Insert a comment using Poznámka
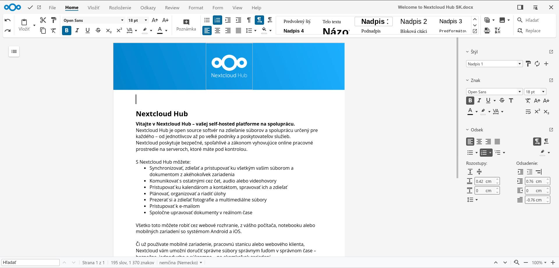559x268 pixels. coord(186,25)
